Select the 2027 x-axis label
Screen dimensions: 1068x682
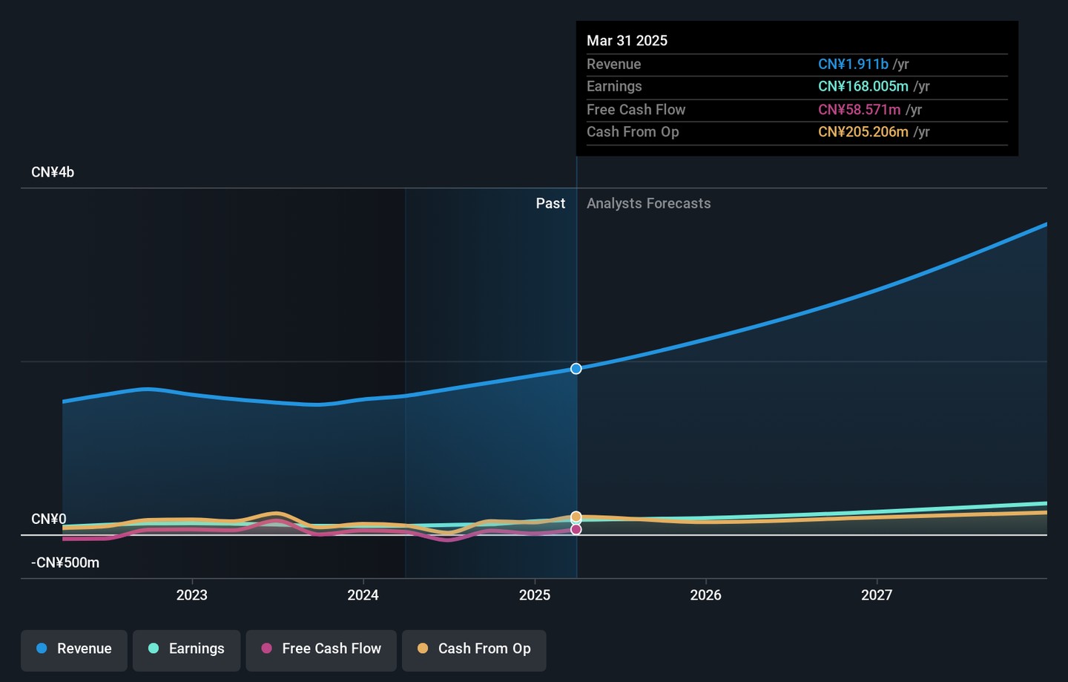[877, 595]
